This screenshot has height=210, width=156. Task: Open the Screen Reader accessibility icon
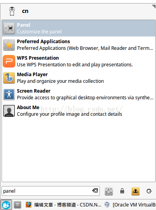(9, 94)
